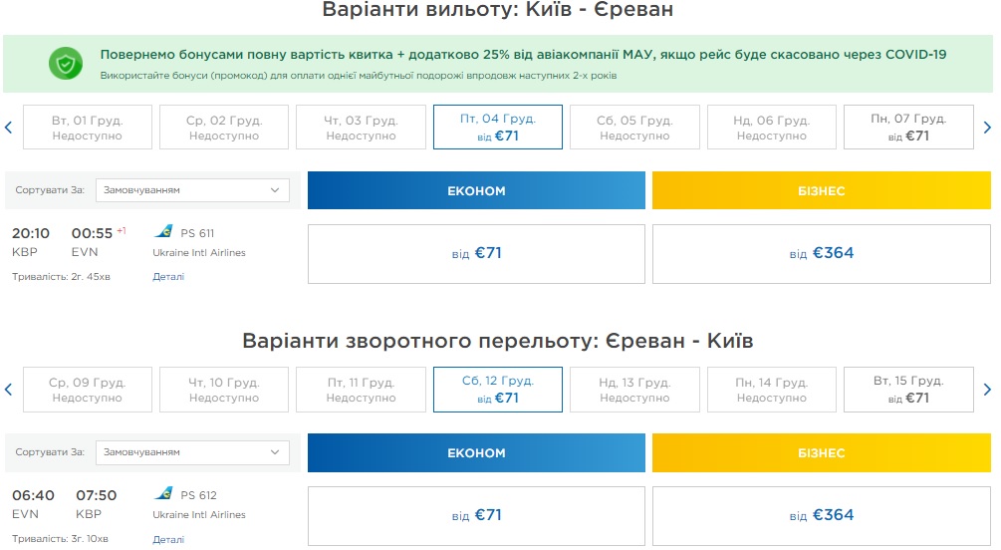Viewport: 1001px width, 550px height.
Task: Click the green shield COVID-19 guarantee icon
Action: [66, 63]
